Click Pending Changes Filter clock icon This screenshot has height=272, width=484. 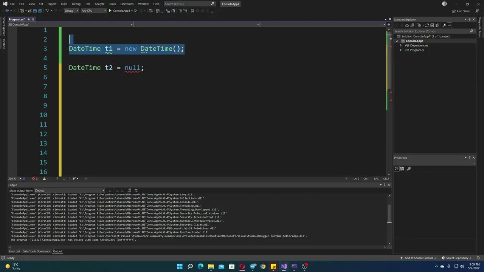click(x=419, y=25)
